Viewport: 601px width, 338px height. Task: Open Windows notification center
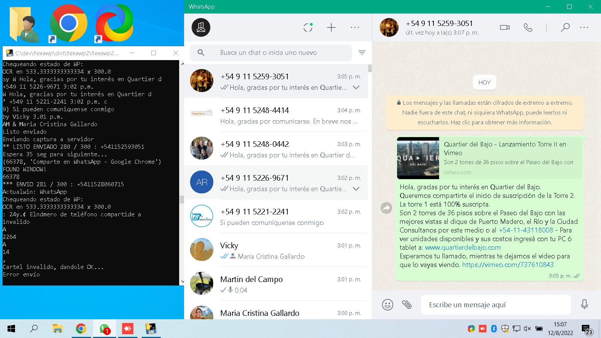(x=587, y=329)
